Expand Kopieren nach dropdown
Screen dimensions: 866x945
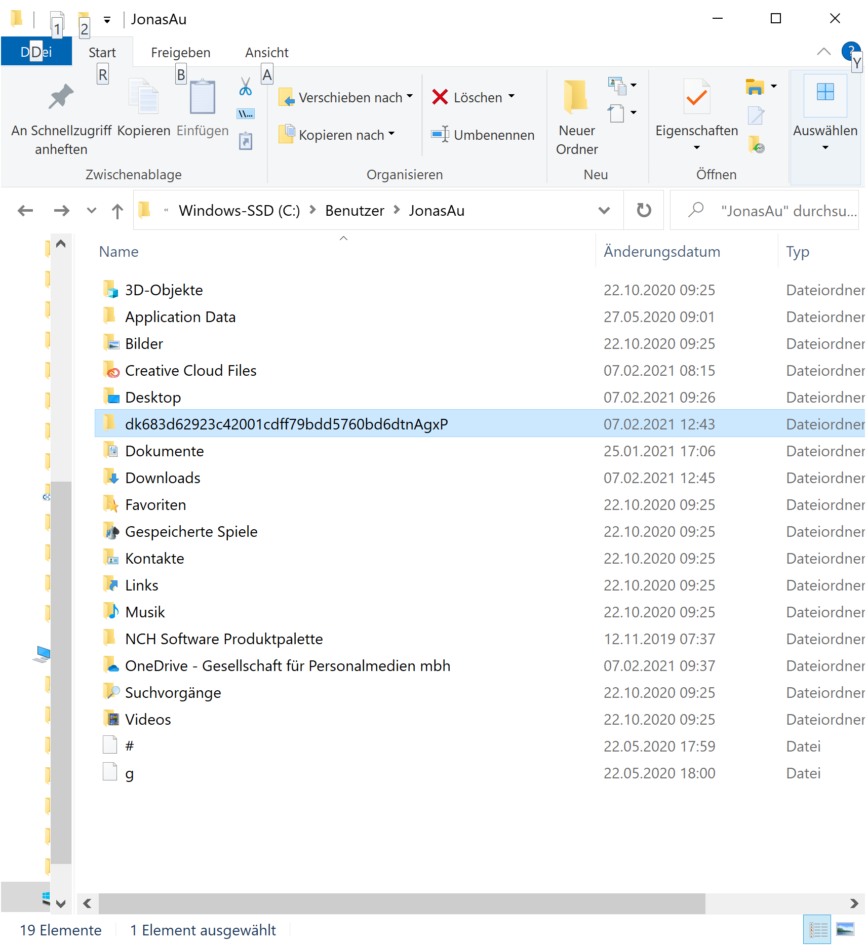coord(391,134)
